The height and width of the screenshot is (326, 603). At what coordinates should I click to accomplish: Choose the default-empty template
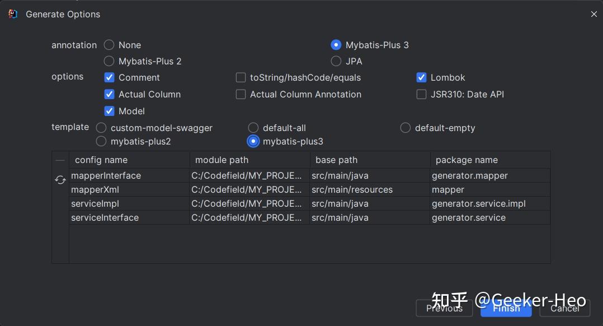[406, 128]
